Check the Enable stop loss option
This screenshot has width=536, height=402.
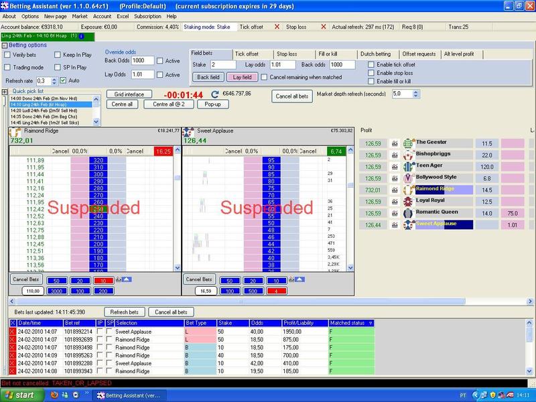pos(372,73)
